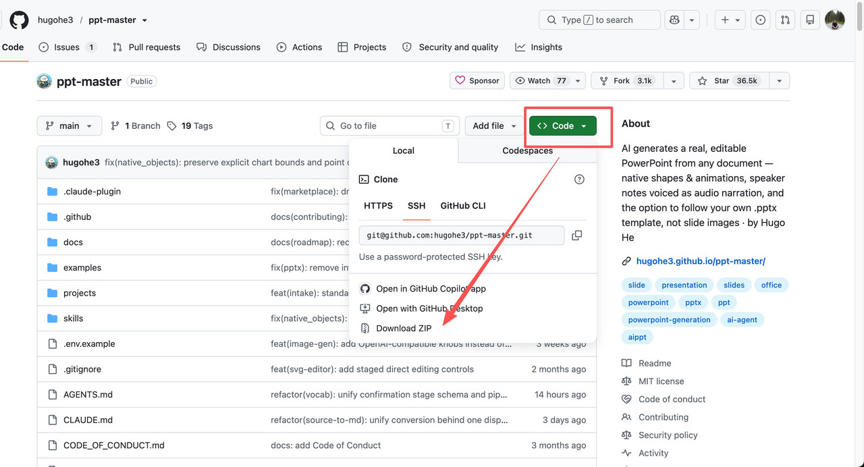864x467 pixels.
Task: Choose Download ZIP
Action: pos(404,329)
